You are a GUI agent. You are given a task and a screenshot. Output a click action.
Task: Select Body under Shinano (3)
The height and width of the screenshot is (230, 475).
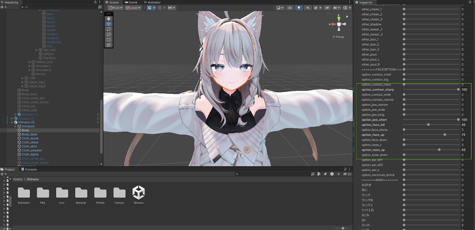coord(25,130)
